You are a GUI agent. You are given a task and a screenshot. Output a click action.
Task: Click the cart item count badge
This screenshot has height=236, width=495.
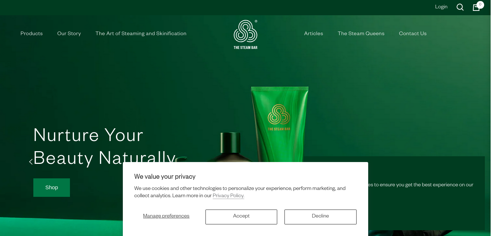(x=480, y=5)
